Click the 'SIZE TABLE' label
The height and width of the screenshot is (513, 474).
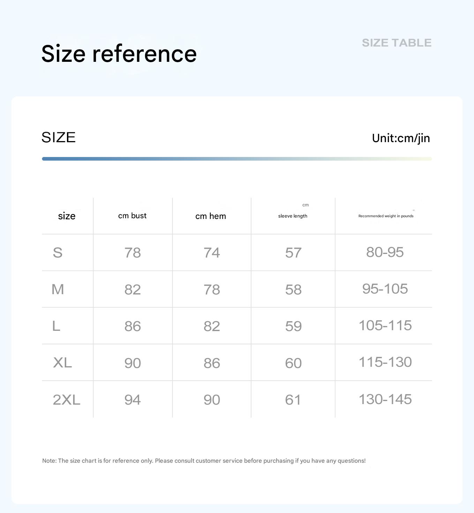(397, 43)
